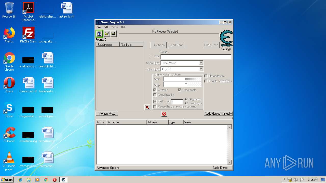Screen dimensions: 326x183
Task: Open the Help menu
Action: (x=124, y=27)
